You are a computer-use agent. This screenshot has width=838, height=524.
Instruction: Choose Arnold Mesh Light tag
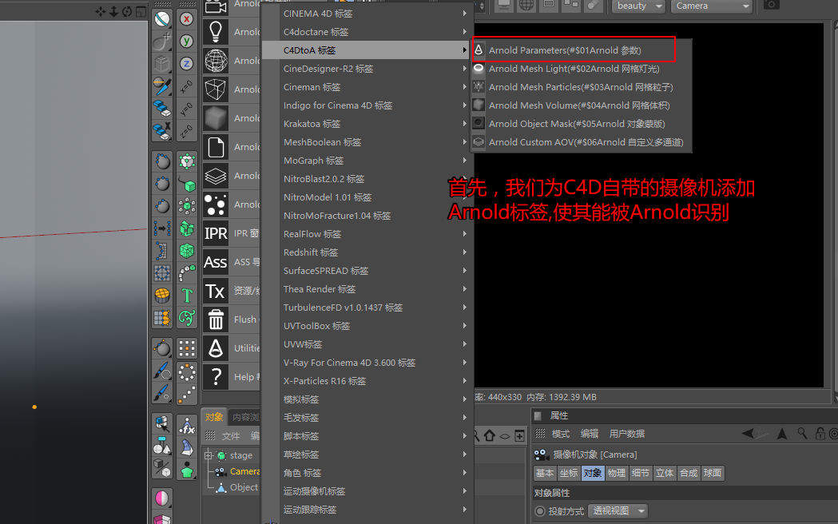582,69
